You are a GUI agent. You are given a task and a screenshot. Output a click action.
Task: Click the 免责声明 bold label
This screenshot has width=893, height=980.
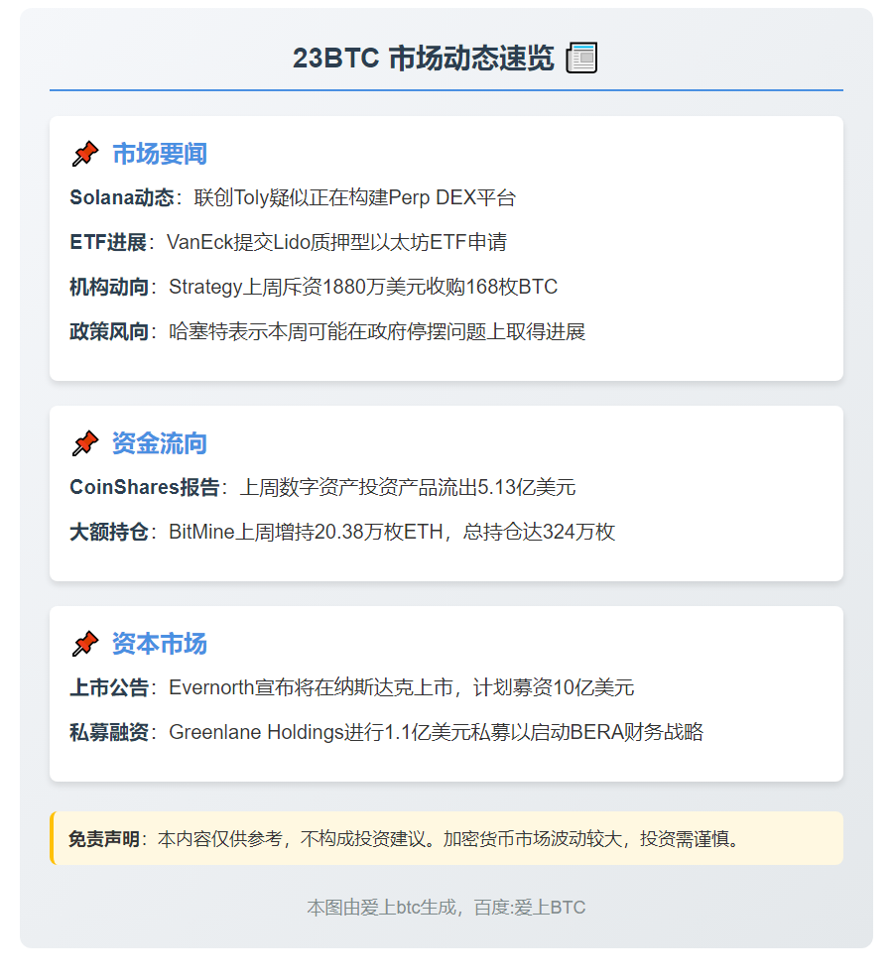pyautogui.click(x=103, y=839)
